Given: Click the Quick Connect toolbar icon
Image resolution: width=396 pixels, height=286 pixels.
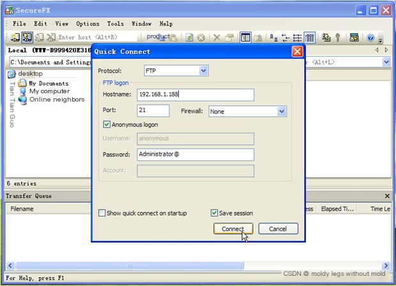Looking at the screenshot, I should (27, 38).
